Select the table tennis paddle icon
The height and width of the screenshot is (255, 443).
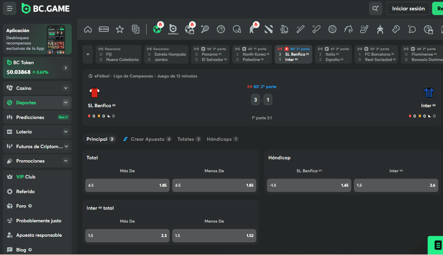pos(412,29)
